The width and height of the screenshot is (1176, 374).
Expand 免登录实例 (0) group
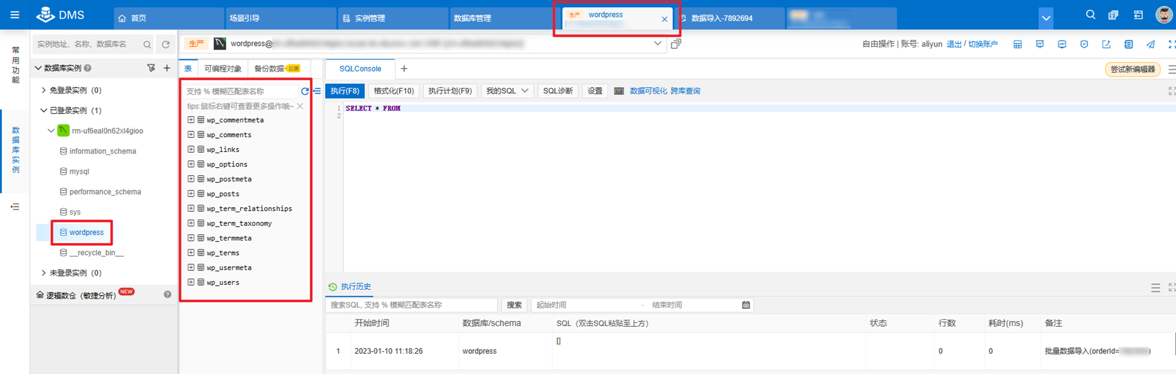(43, 90)
